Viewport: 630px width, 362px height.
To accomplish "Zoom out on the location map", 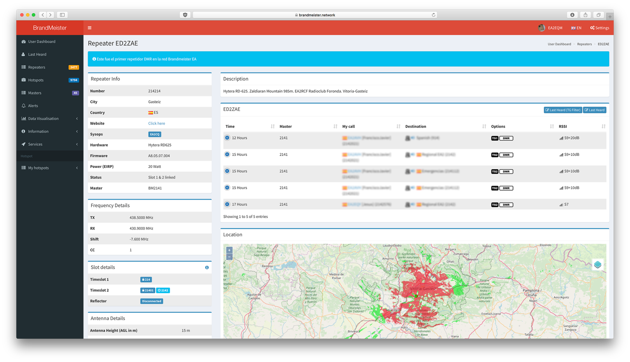I will (229, 257).
